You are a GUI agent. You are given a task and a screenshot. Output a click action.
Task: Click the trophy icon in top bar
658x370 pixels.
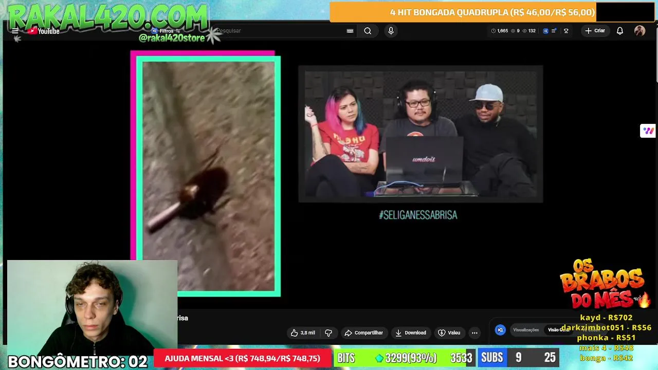566,31
